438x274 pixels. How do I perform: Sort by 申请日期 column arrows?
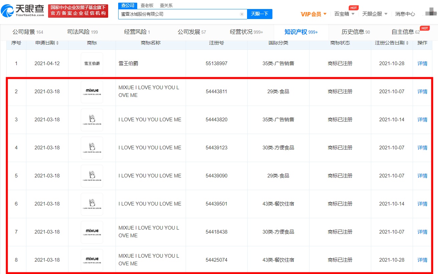[57, 43]
